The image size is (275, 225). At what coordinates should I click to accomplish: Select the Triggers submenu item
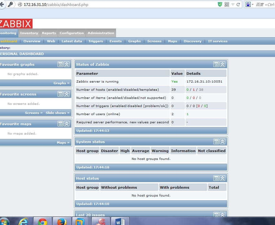[96, 41]
